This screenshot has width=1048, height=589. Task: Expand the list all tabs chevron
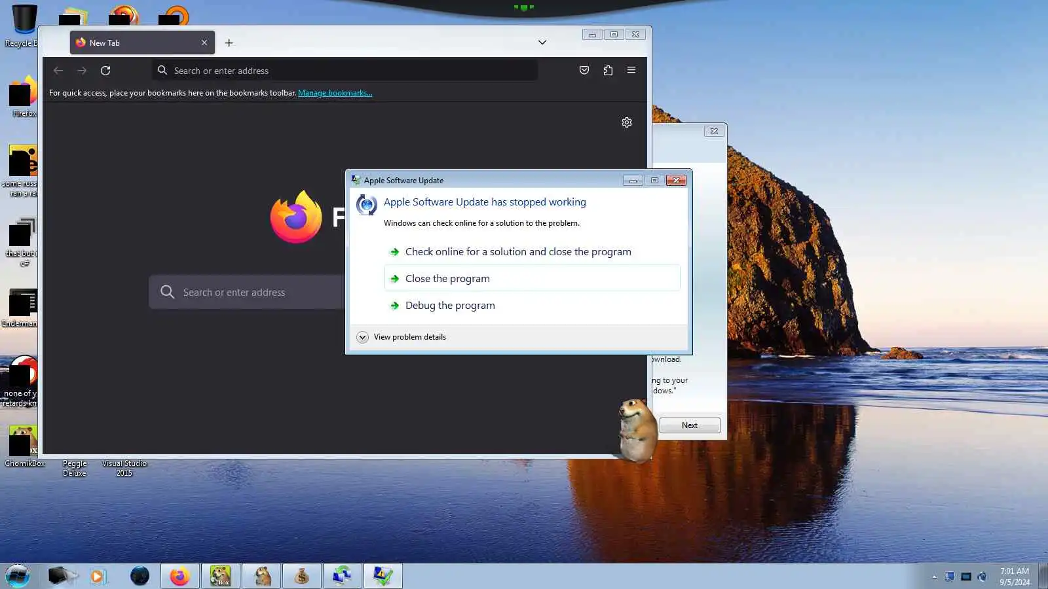pyautogui.click(x=542, y=43)
